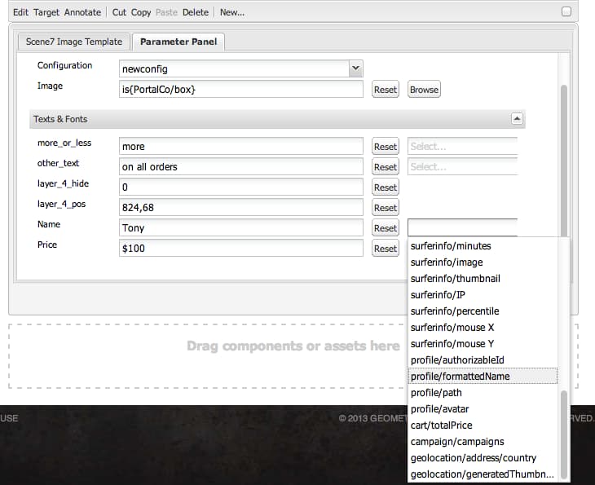Screen dimensions: 595x485
Task: Reset the Image field
Action: click(386, 90)
